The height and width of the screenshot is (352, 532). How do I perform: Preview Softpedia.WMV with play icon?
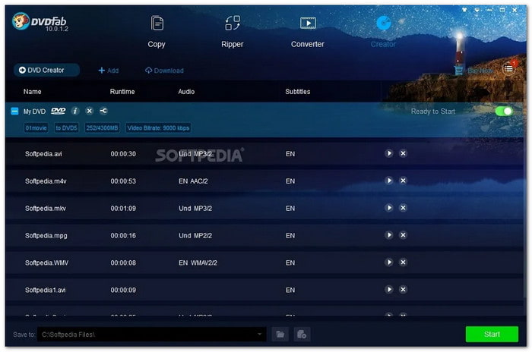[x=389, y=262]
